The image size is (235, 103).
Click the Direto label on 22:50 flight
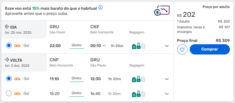pyautogui.click(x=77, y=45)
